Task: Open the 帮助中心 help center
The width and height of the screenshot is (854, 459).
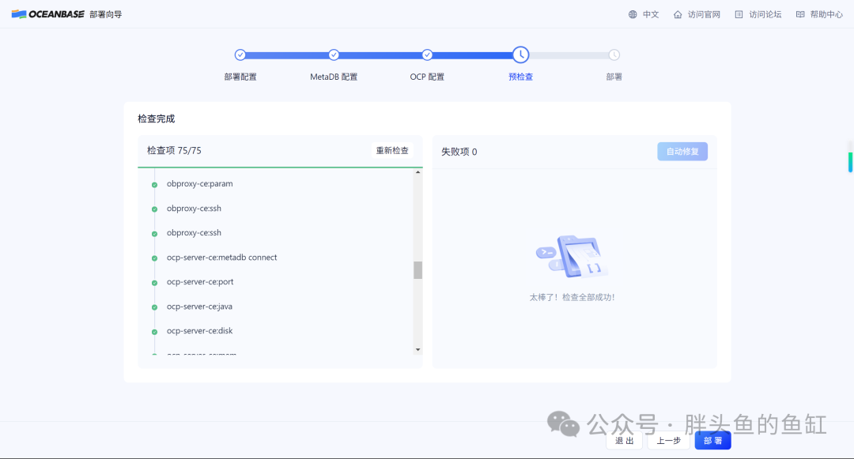Action: pyautogui.click(x=819, y=15)
